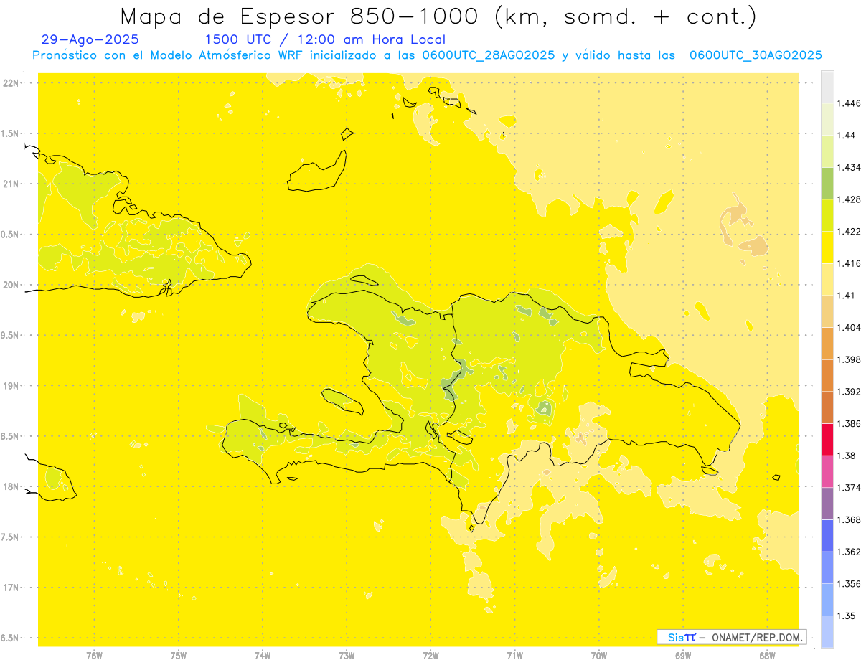861x665 pixels.
Task: Click the '74W' longitude label
Action: (263, 655)
